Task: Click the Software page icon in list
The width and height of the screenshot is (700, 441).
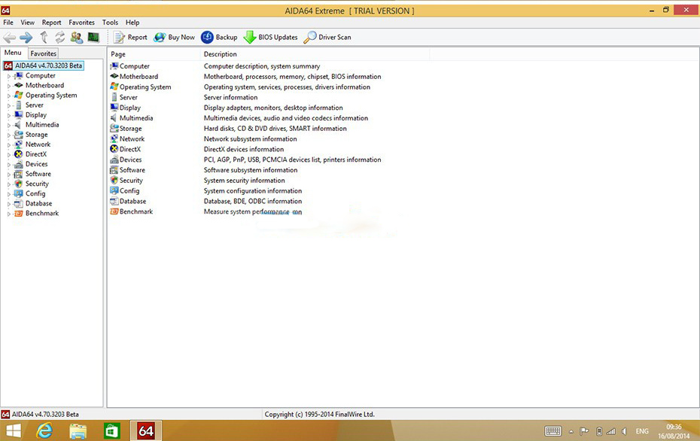Action: 114,170
